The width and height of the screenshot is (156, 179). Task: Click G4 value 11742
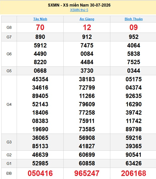(x=134, y=121)
